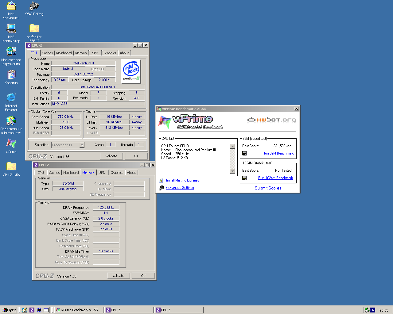This screenshot has height=314, width=393.
Task: Click the icon beside Install Missing Libraries
Action: pyautogui.click(x=161, y=180)
